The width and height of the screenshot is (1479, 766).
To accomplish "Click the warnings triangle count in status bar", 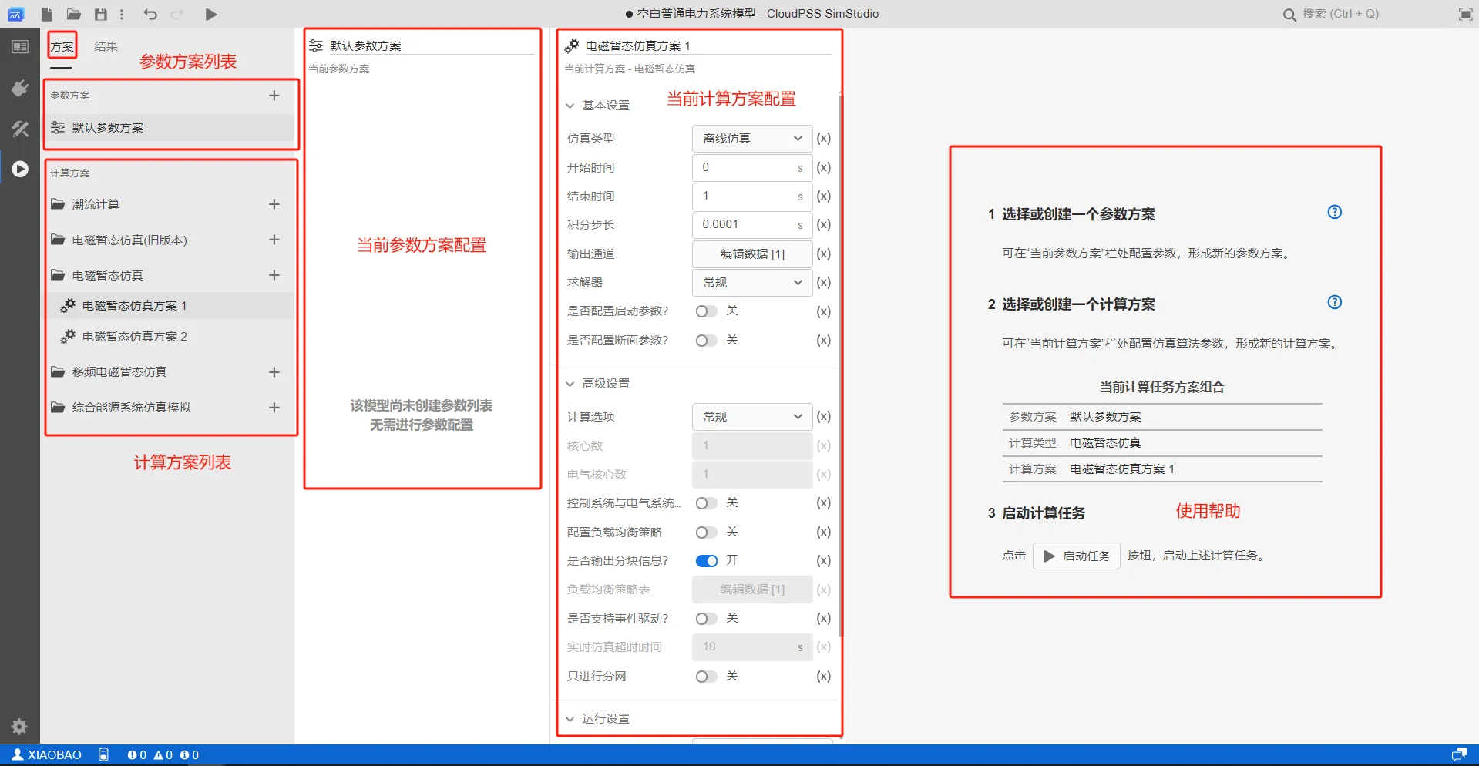I will coord(163,755).
